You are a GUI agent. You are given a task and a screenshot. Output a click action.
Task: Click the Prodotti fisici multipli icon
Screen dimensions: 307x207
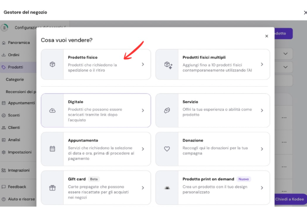pyautogui.click(x=168, y=65)
